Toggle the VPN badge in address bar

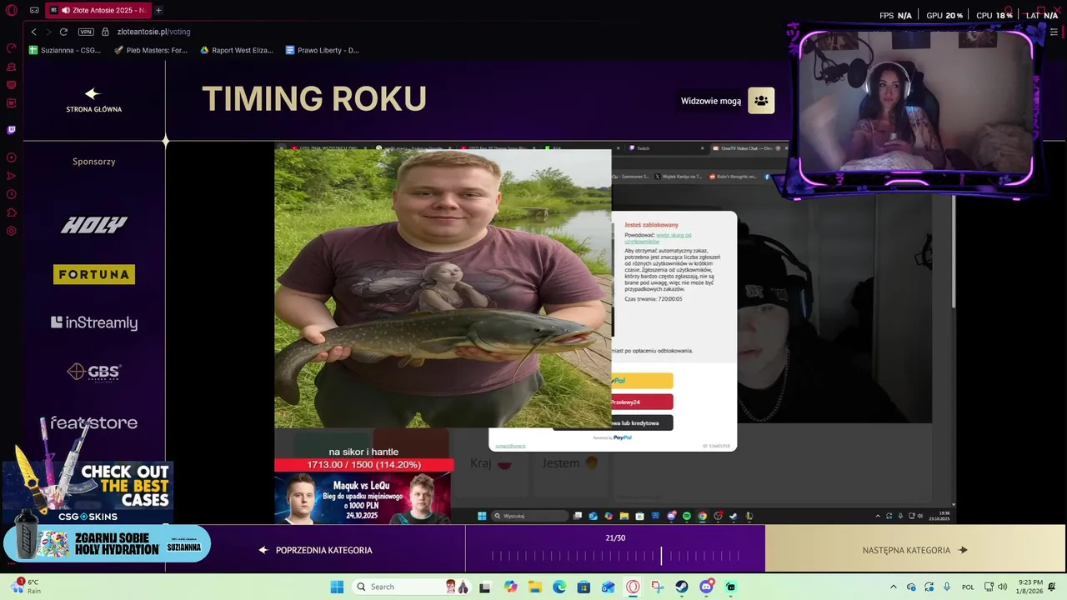click(86, 32)
